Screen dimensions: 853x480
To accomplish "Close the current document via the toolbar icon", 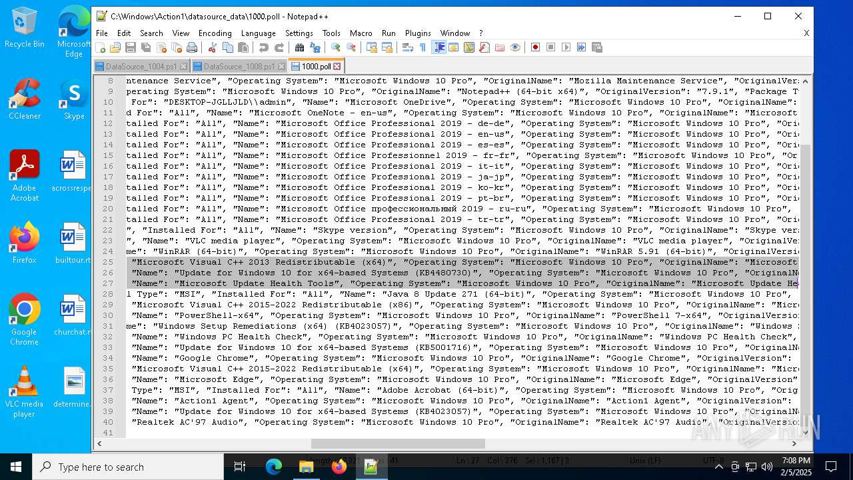I will 161,47.
